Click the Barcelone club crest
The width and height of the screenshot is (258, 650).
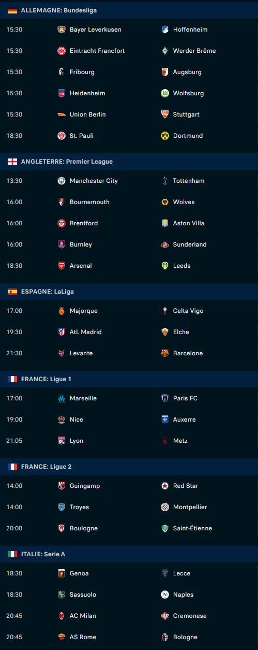click(x=165, y=353)
